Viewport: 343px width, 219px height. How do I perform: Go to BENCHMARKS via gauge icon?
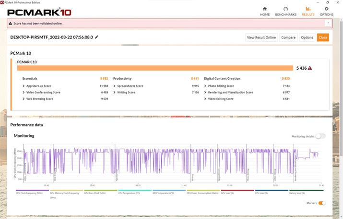pyautogui.click(x=285, y=9)
